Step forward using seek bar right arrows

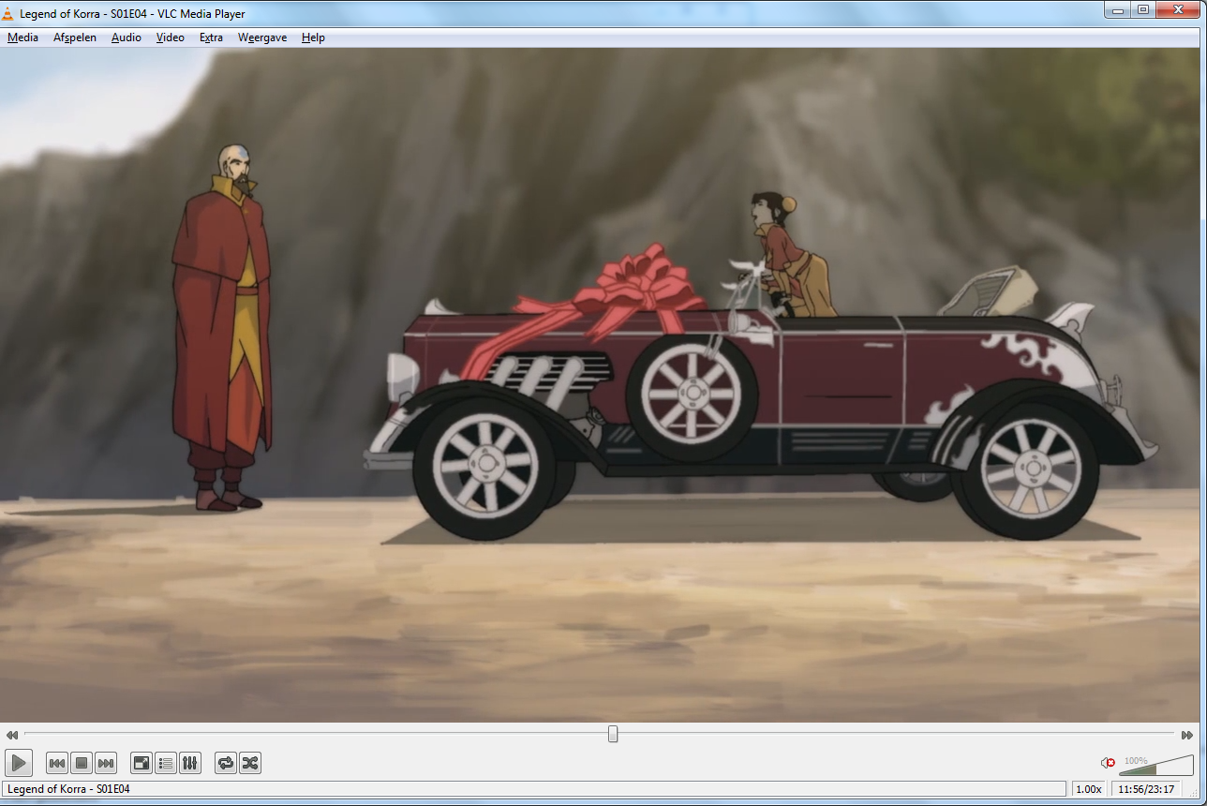[1187, 735]
